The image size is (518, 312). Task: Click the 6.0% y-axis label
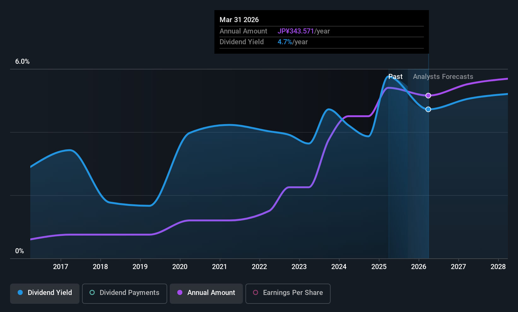22,62
